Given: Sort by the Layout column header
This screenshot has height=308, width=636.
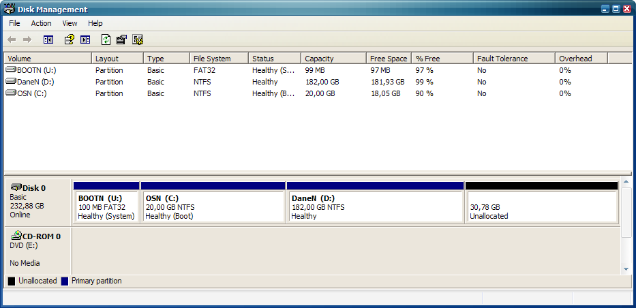Looking at the screenshot, I should coord(118,59).
